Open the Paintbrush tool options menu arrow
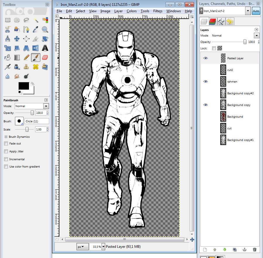 (x=46, y=100)
